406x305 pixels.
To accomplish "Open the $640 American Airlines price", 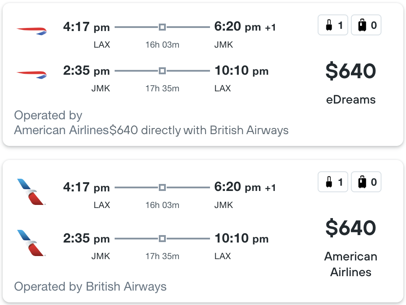I will point(350,228).
